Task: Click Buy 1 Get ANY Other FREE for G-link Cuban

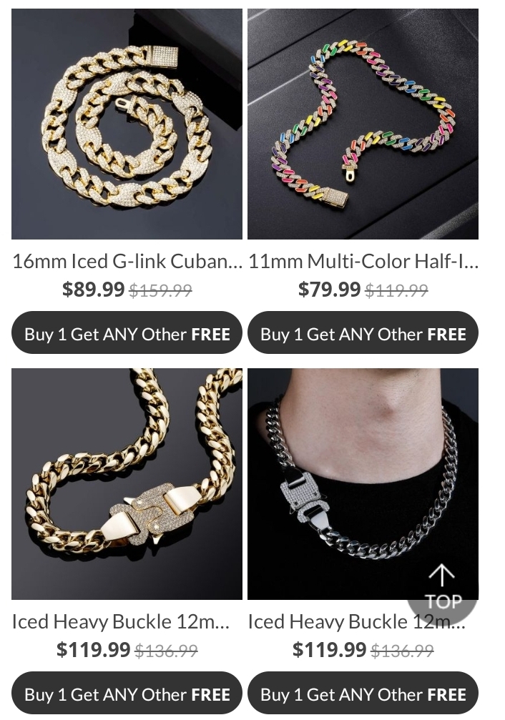Action: [x=127, y=333]
